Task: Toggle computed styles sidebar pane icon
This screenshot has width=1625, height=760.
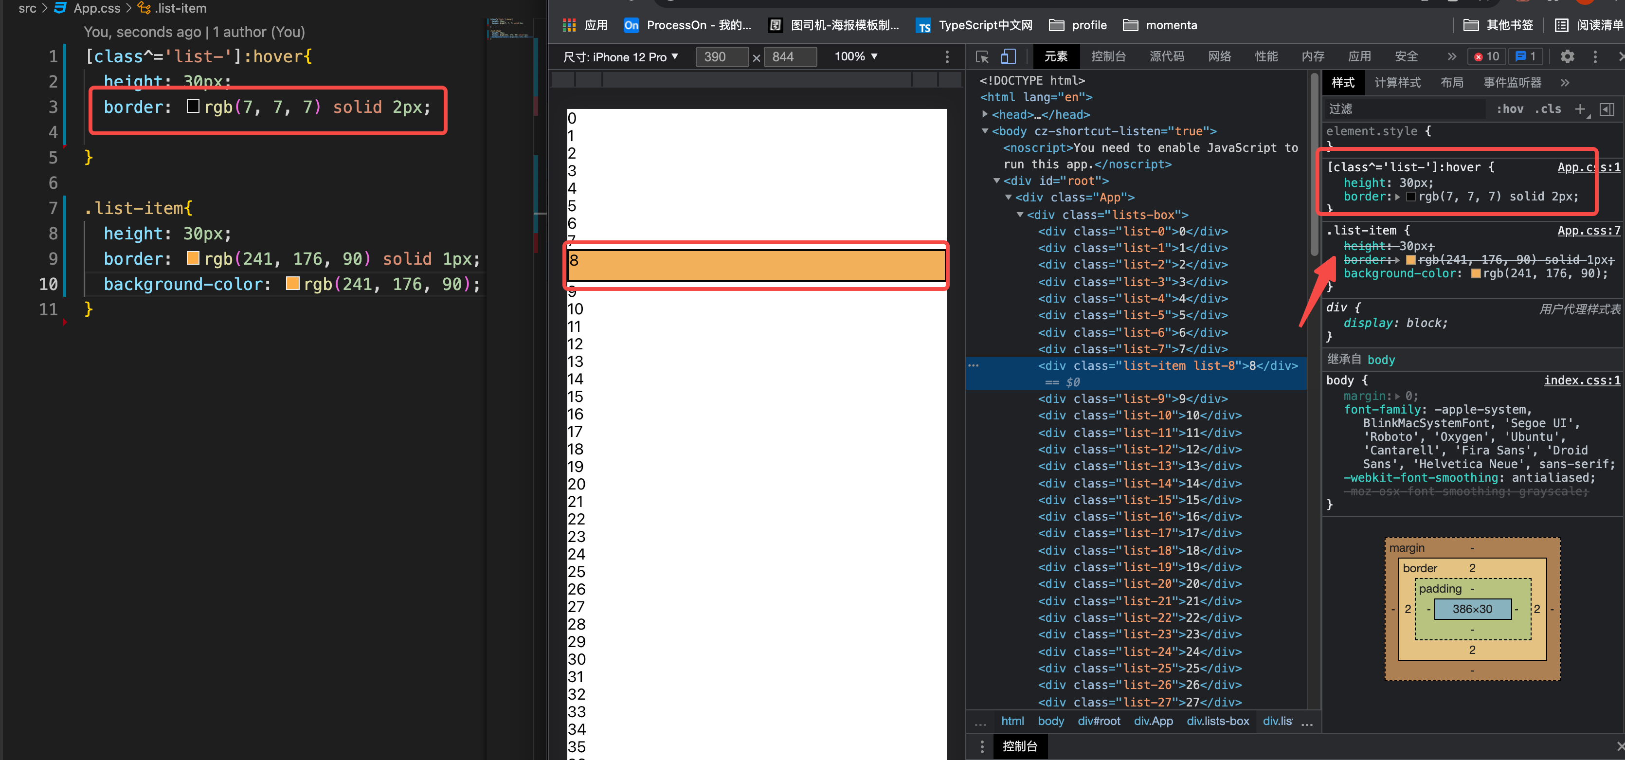Action: [1607, 109]
